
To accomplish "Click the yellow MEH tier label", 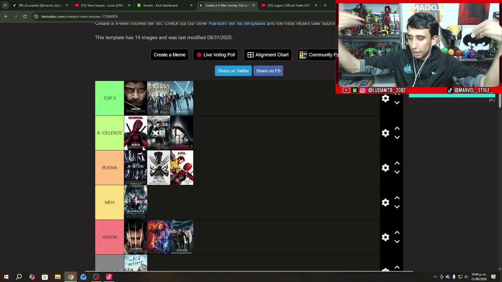I will (109, 202).
